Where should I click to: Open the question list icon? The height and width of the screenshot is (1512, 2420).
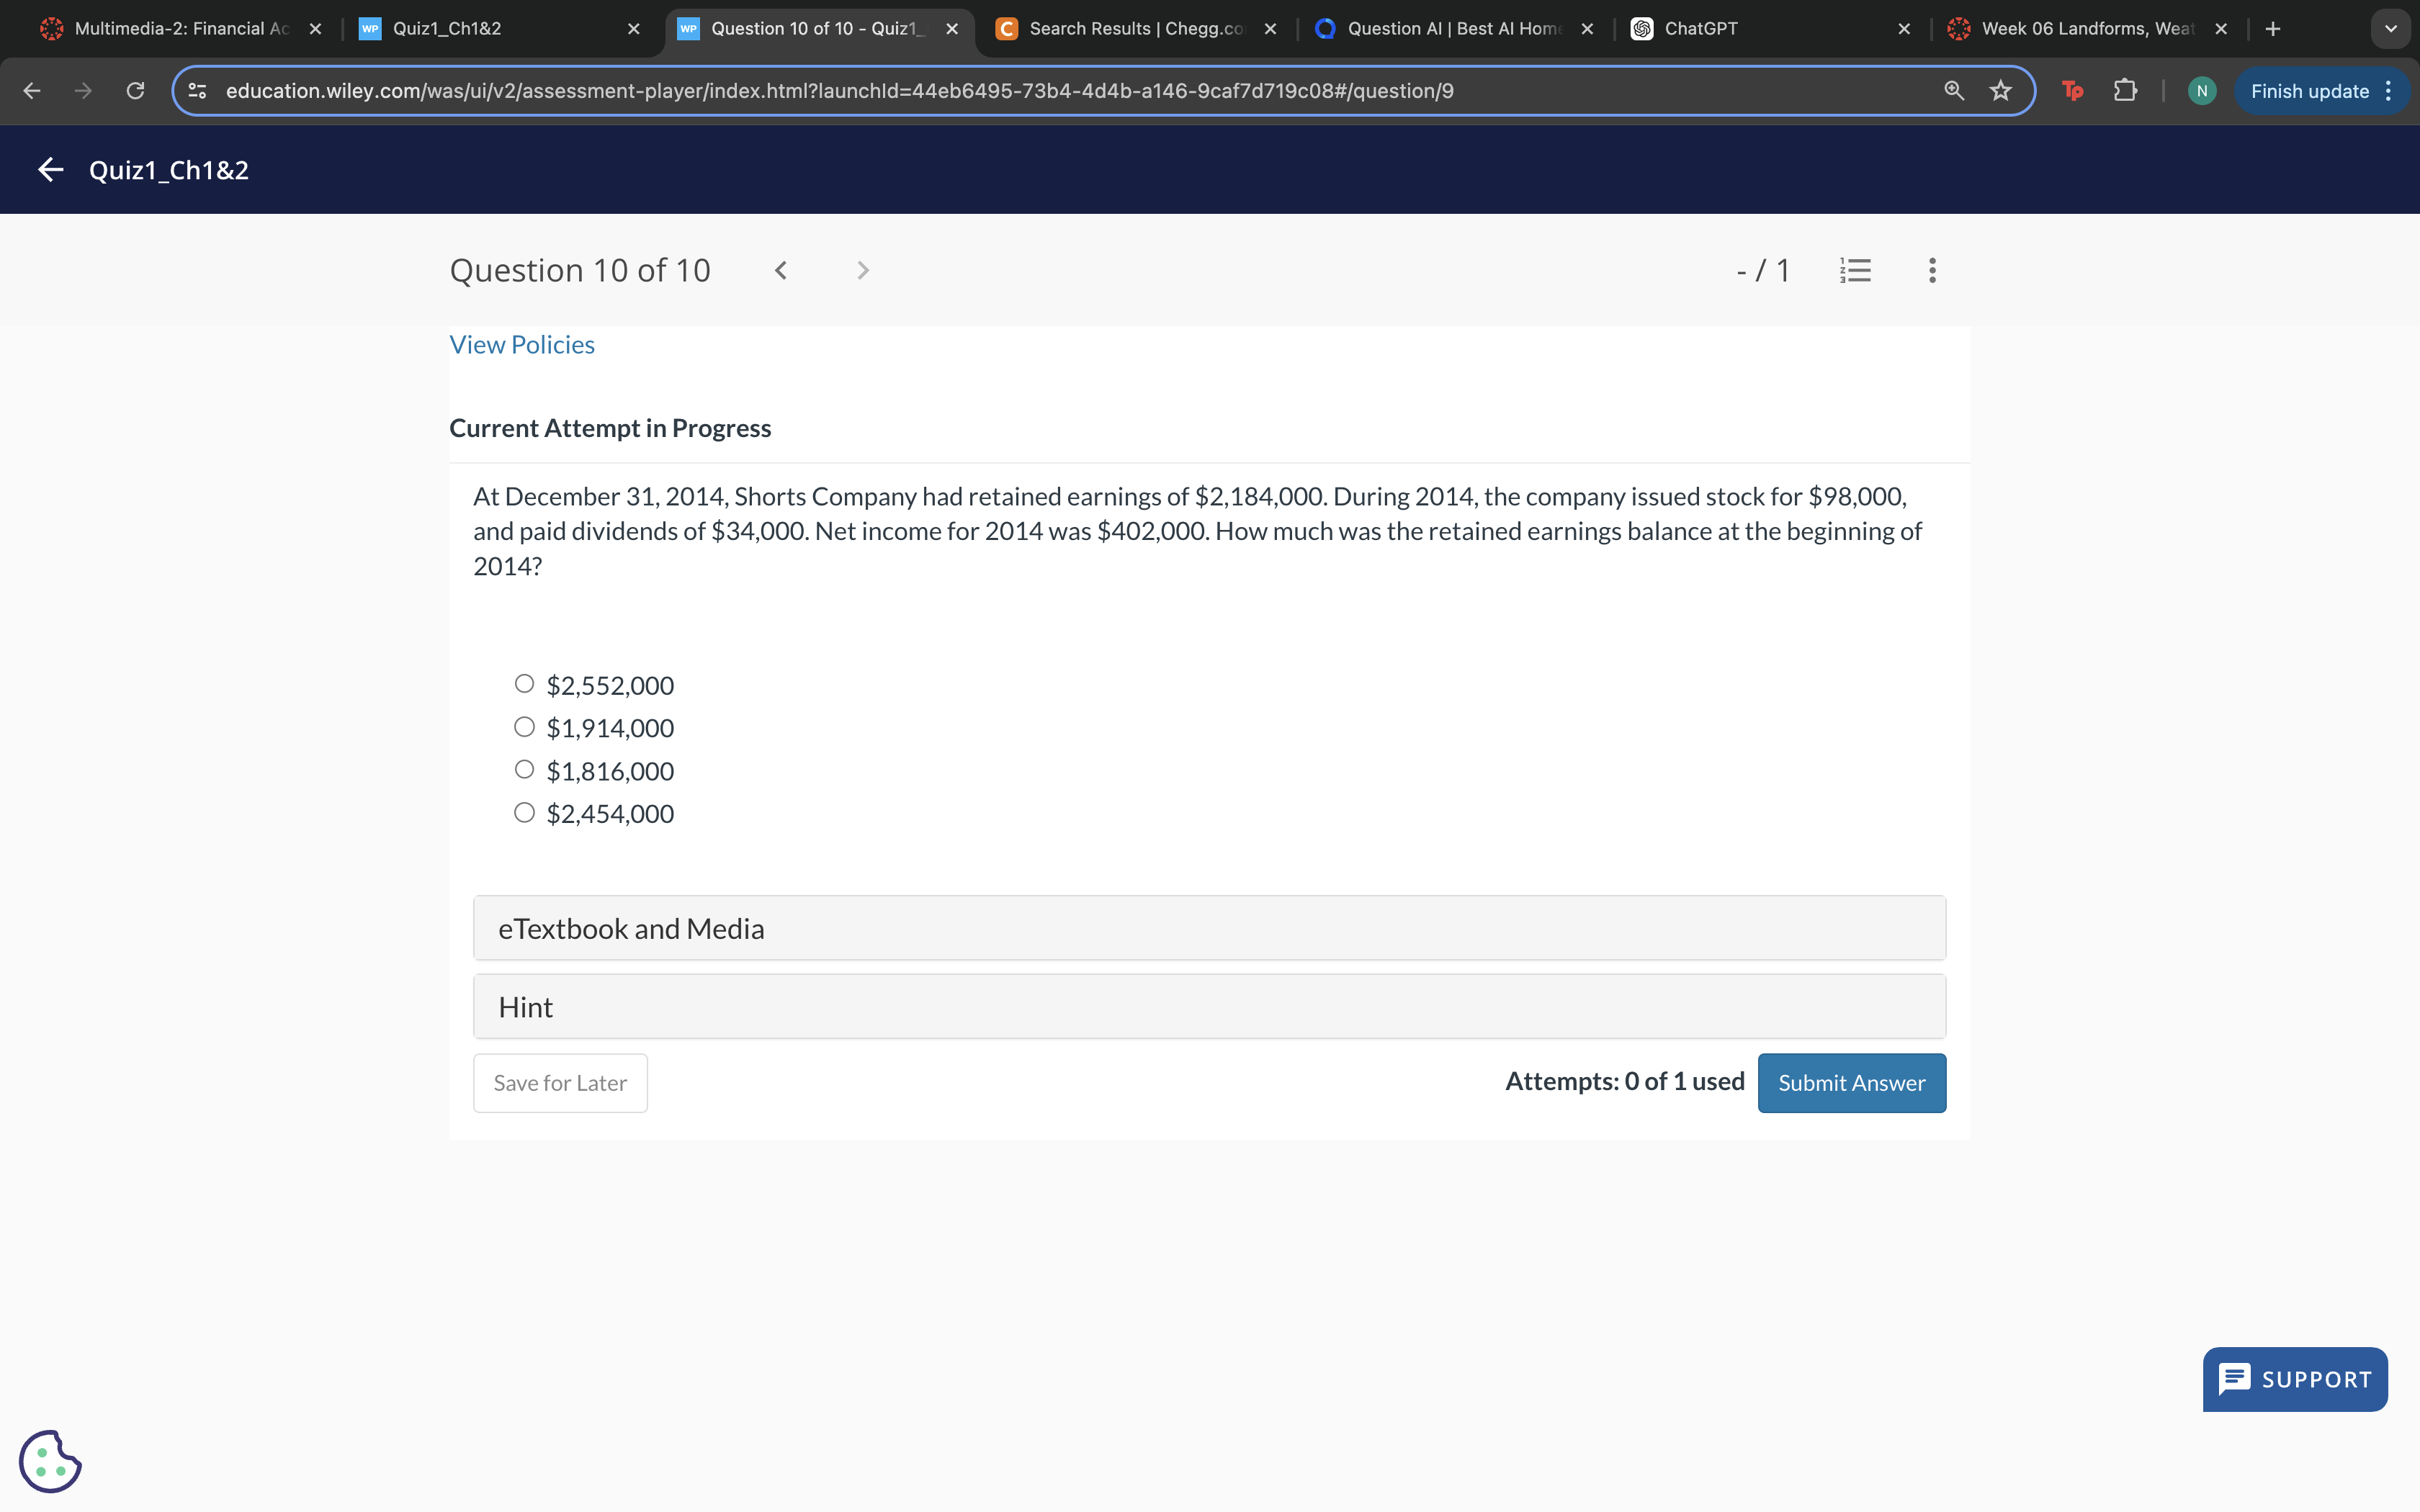pos(1855,270)
